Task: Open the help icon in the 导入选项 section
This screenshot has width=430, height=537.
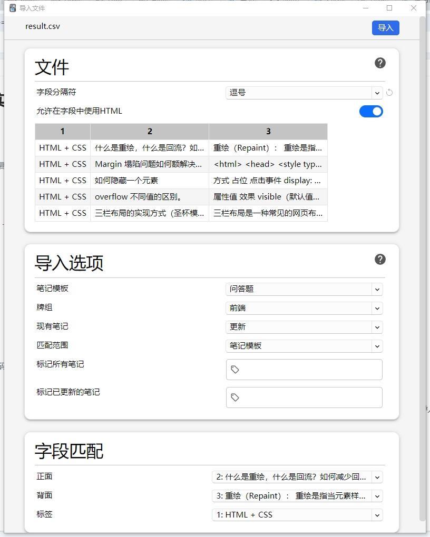Action: pos(379,259)
